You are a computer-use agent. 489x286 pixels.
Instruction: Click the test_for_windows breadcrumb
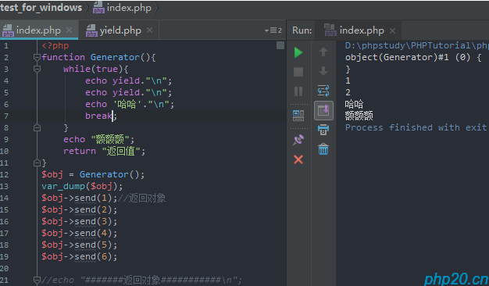(x=41, y=8)
